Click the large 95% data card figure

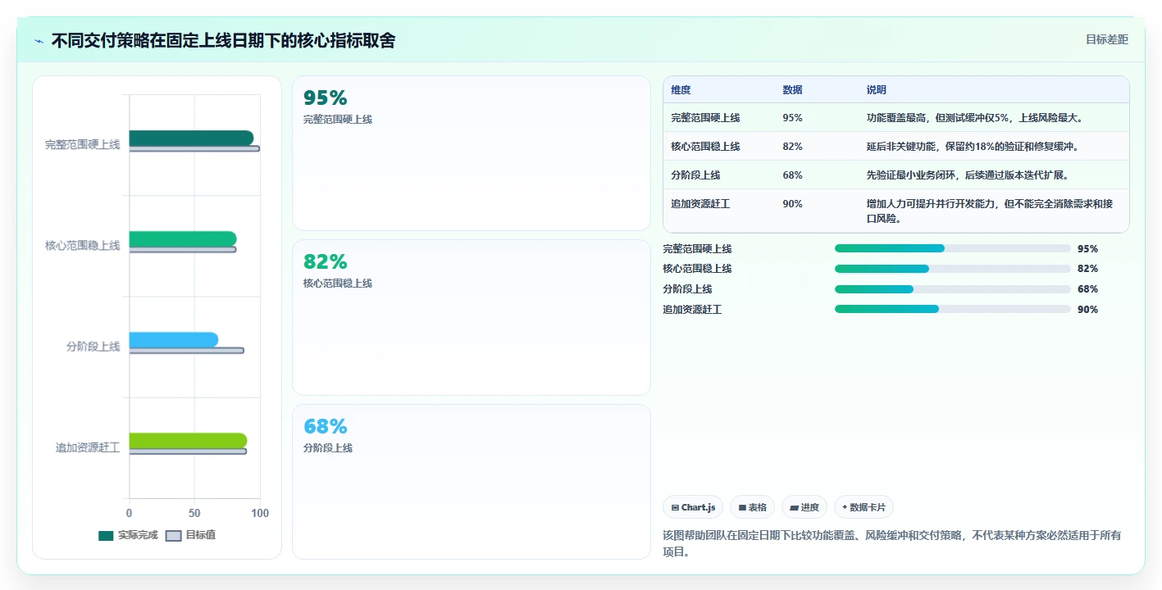pyautogui.click(x=326, y=98)
